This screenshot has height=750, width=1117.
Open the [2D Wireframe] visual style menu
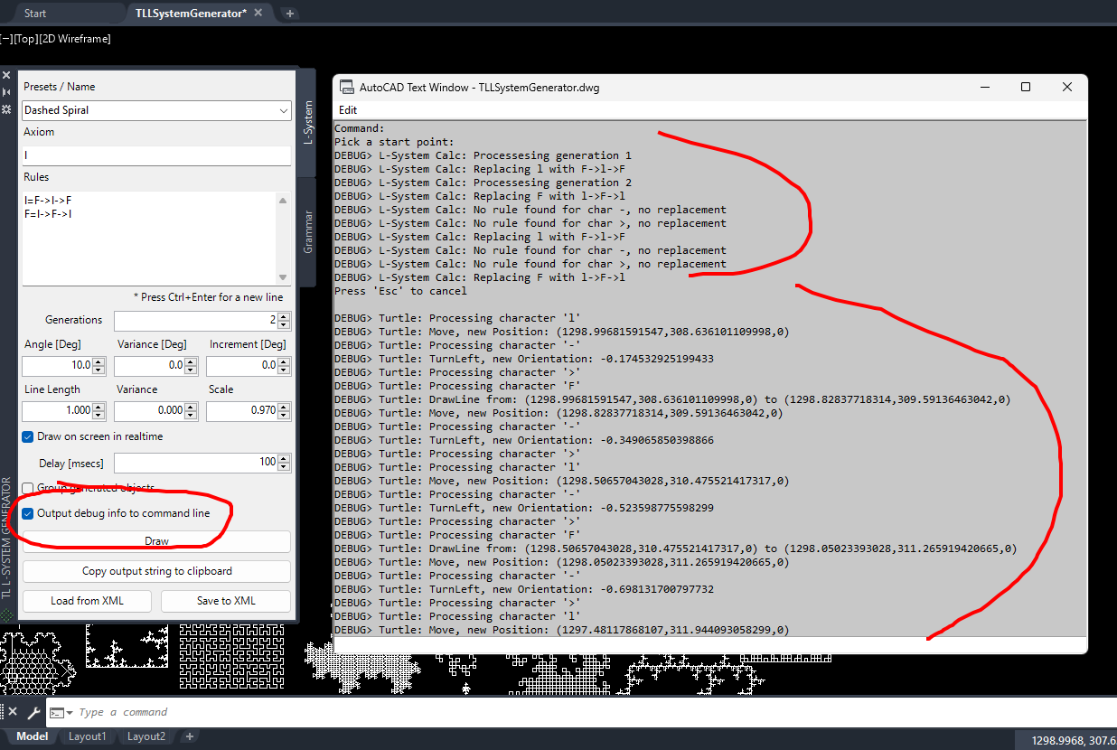(x=75, y=39)
